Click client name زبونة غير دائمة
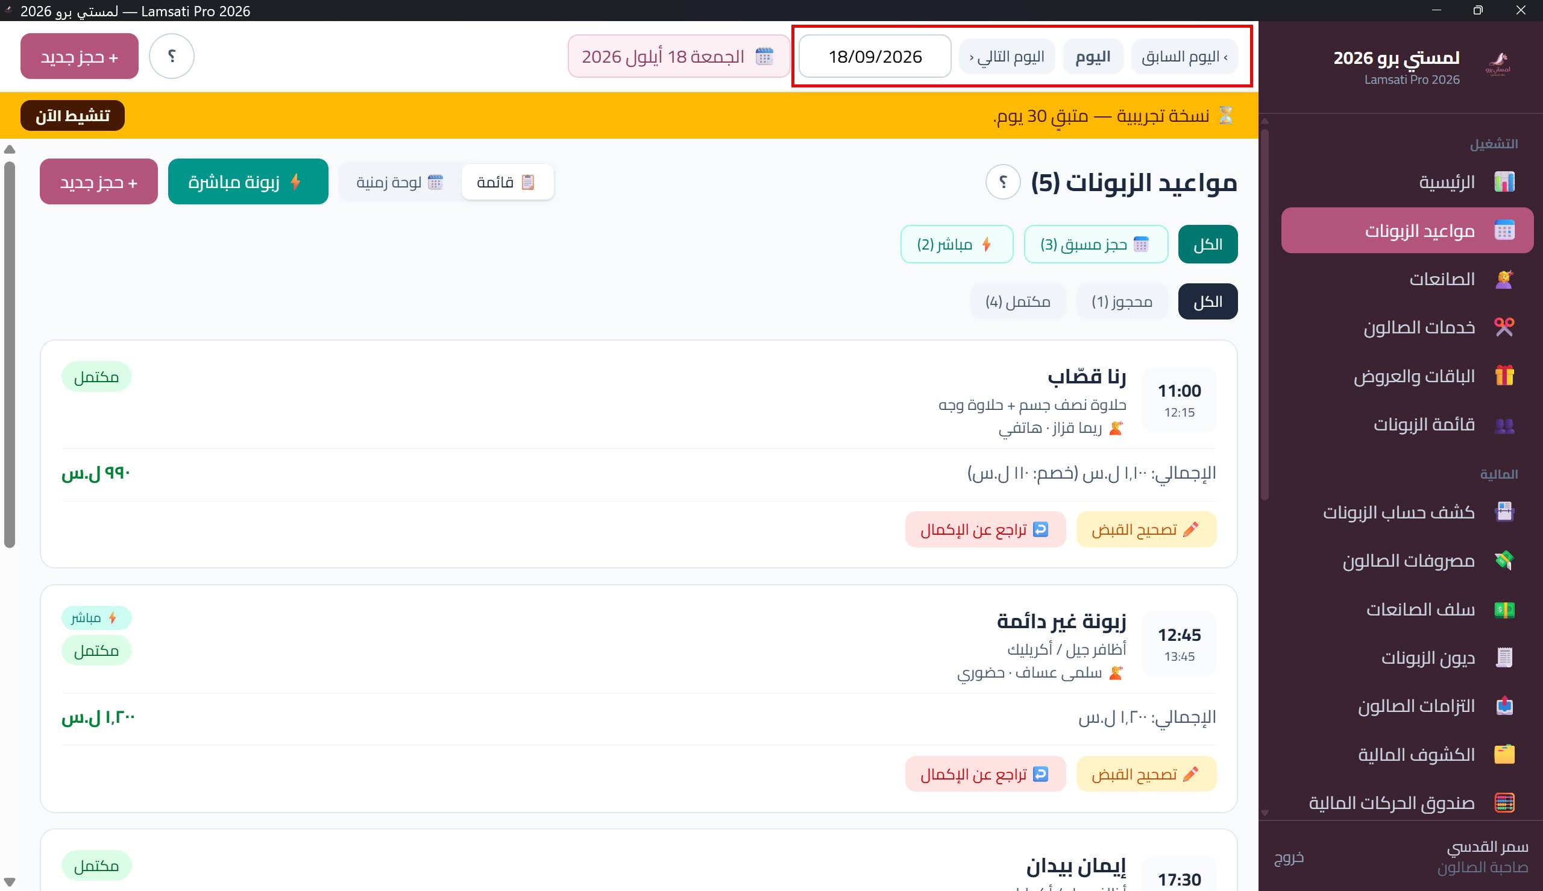Screen dimensions: 1543x891 [x=1061, y=621]
